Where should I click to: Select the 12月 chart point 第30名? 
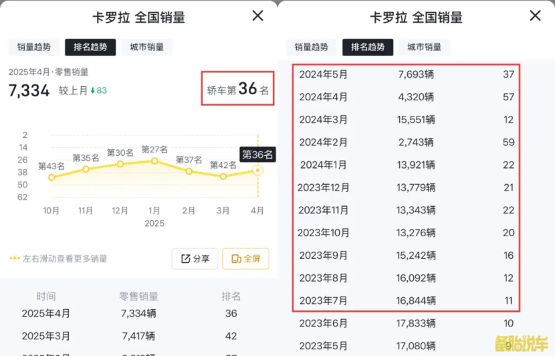tap(120, 164)
